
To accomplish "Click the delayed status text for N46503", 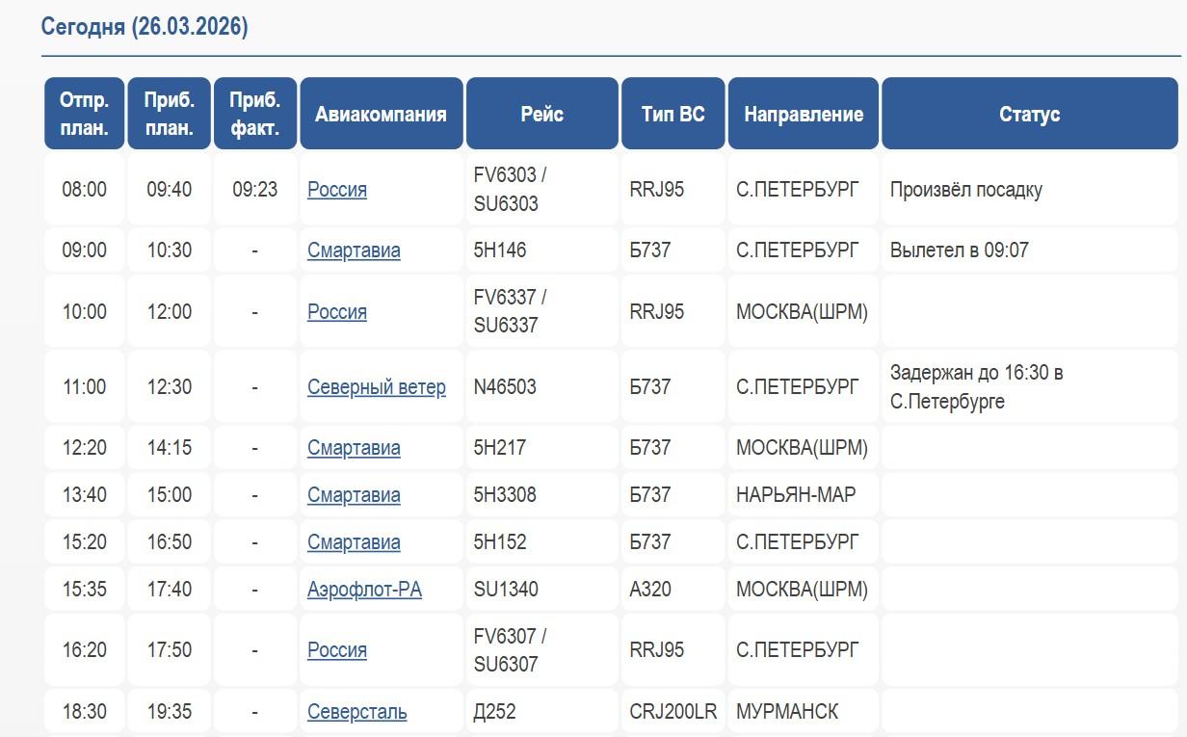I will pyautogui.click(x=976, y=386).
